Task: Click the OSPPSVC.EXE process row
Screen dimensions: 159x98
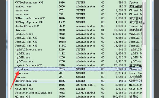Action: tap(78, 85)
